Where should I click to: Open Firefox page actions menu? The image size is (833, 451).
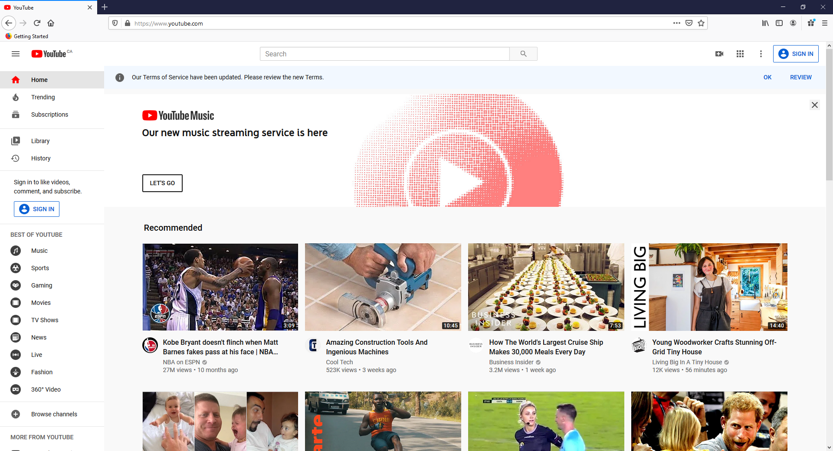pyautogui.click(x=676, y=23)
